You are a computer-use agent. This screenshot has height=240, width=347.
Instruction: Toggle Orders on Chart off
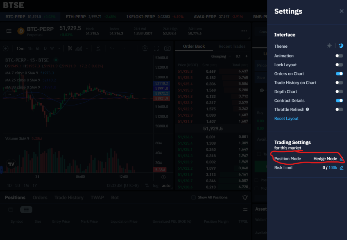339,73
